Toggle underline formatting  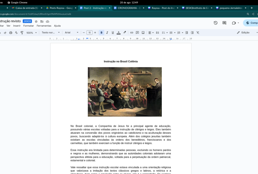click(x=113, y=33)
